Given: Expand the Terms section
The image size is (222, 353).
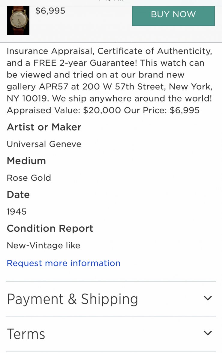Looking at the screenshot, I should [111, 334].
